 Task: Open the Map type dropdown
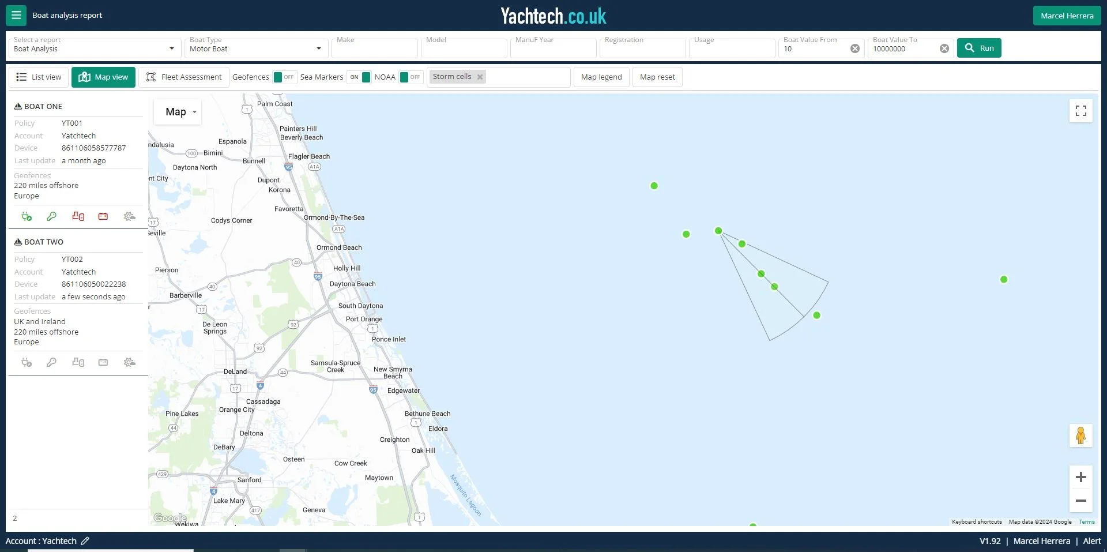(178, 112)
